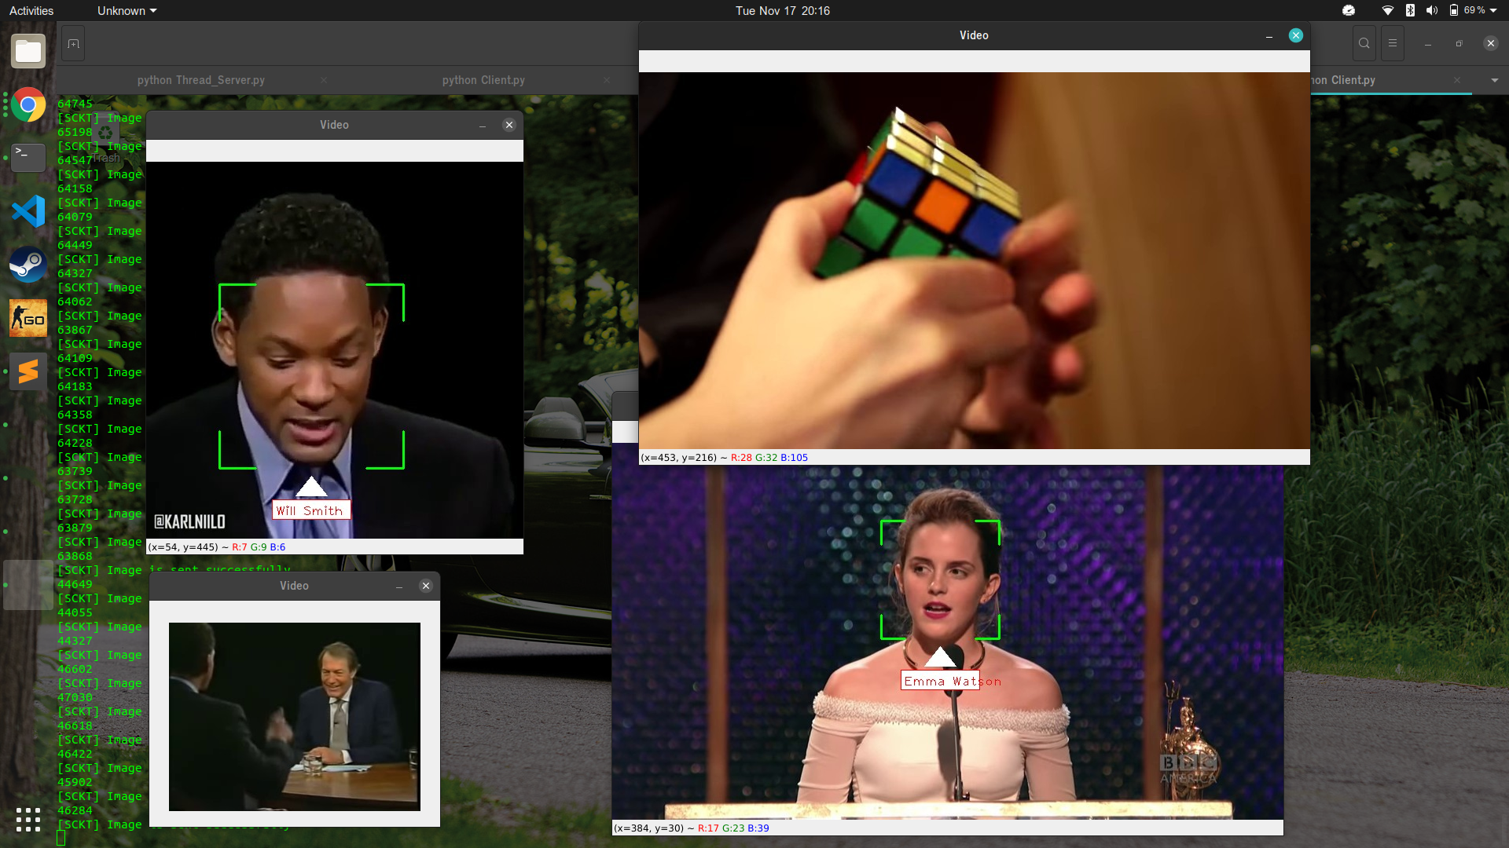Click the Rubik's cube video frame
Screen dimensions: 1509x848
coord(974,261)
